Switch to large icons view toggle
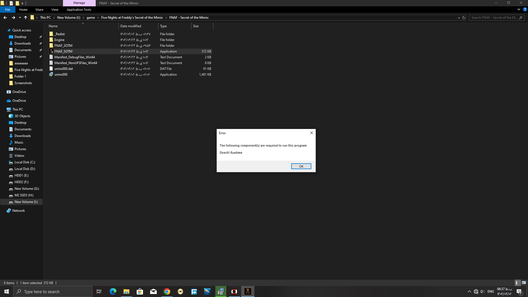Image resolution: width=528 pixels, height=297 pixels. pyautogui.click(x=524, y=283)
